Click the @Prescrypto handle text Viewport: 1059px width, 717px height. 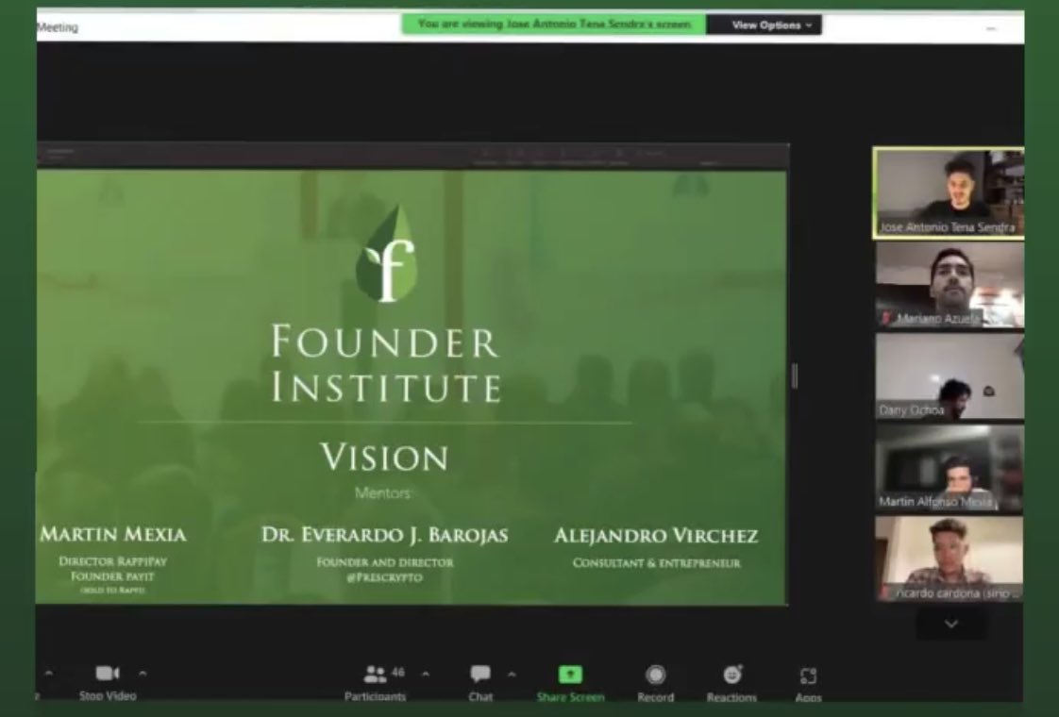384,577
